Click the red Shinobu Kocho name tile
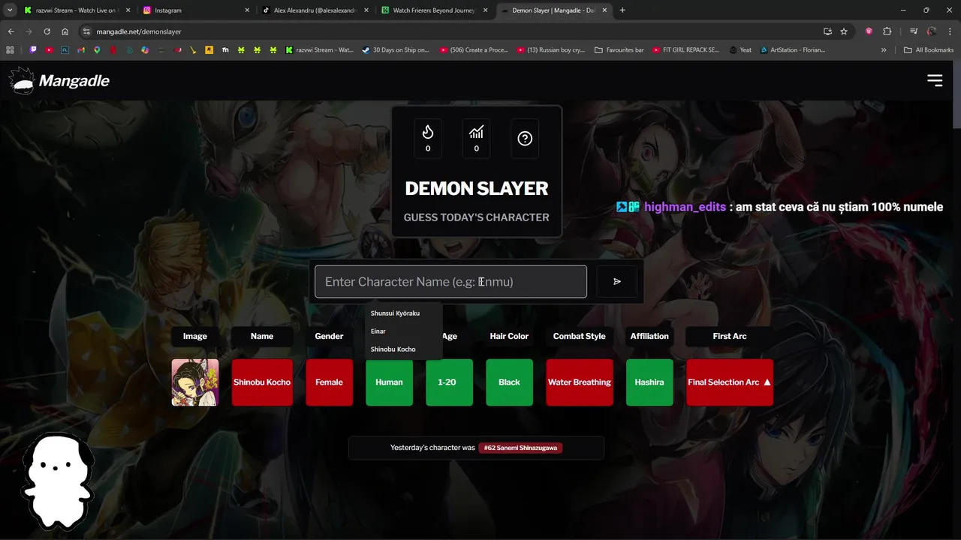The image size is (961, 540). click(x=262, y=382)
